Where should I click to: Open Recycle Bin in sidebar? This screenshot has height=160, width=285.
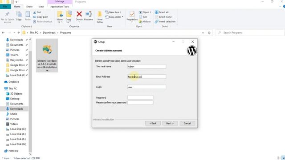click(16, 60)
